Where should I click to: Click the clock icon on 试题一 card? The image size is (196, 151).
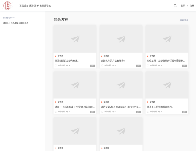(x=56, y=111)
